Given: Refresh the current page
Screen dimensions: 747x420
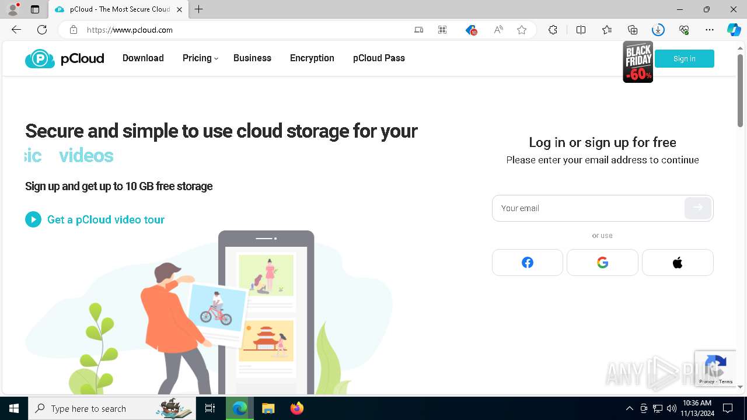Looking at the screenshot, I should [42, 30].
